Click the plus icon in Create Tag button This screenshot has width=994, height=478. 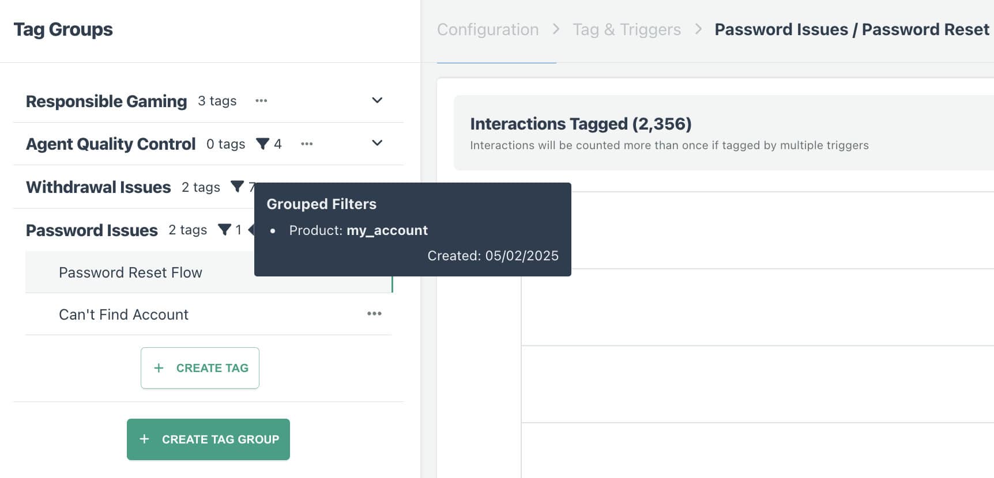159,368
